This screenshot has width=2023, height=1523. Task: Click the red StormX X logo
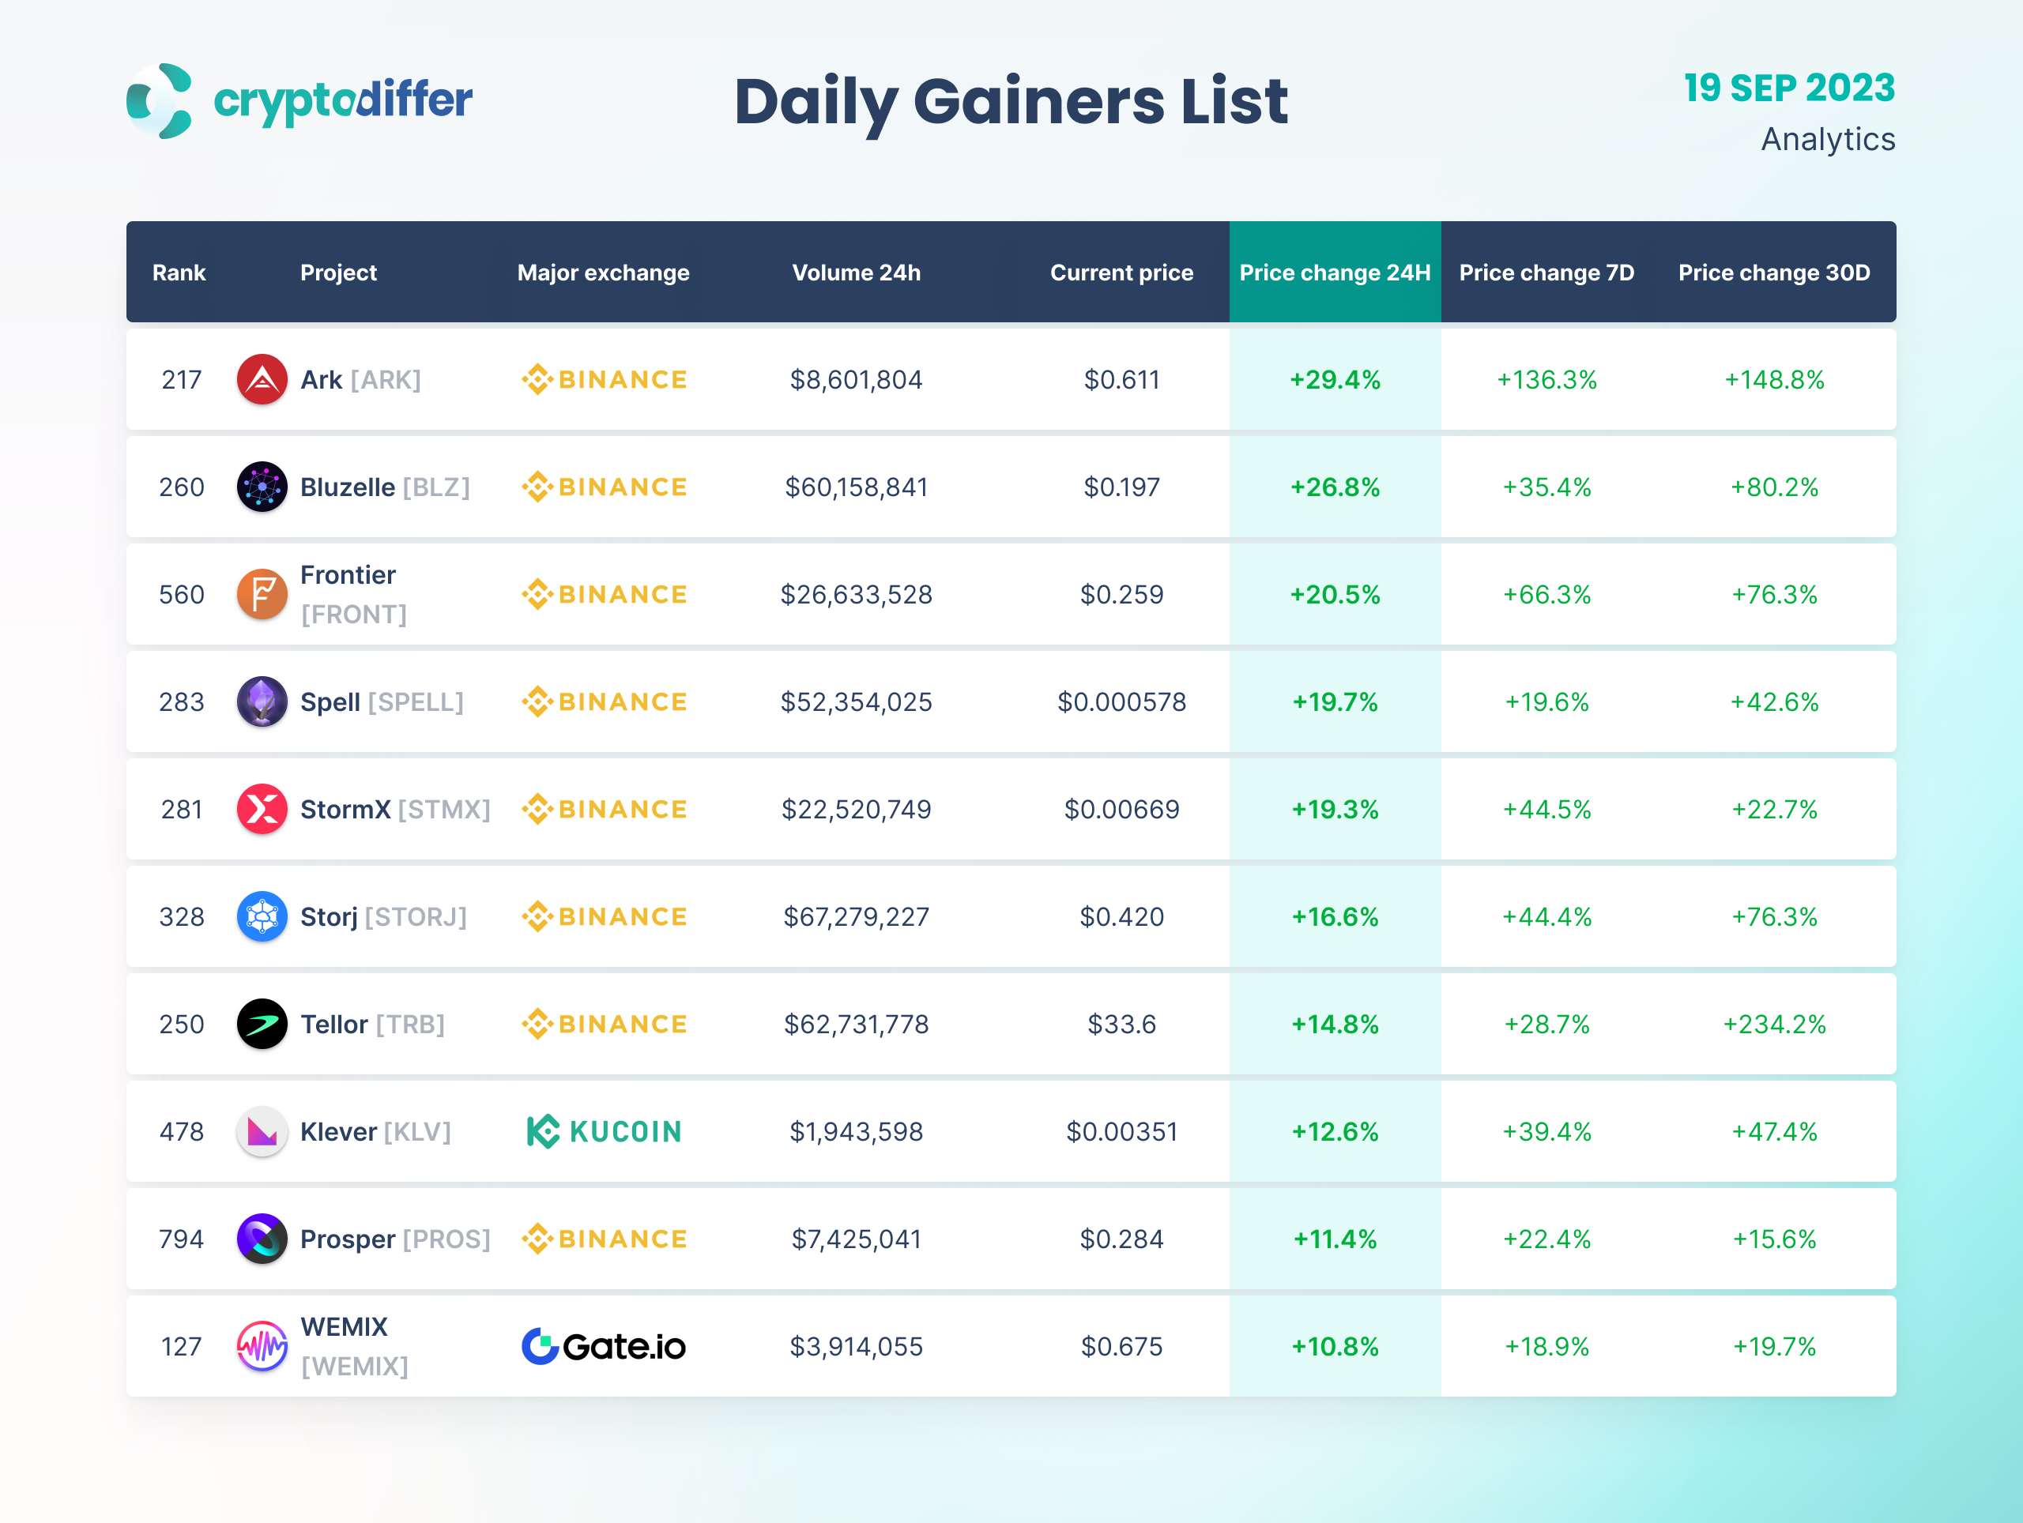(x=262, y=809)
